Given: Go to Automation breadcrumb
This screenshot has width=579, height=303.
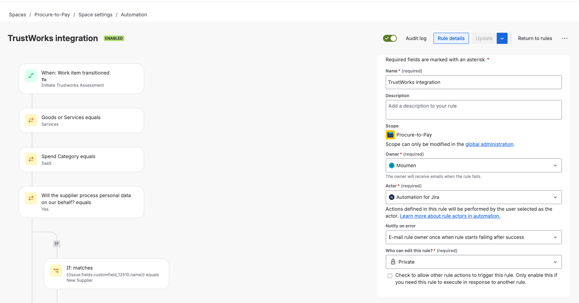Looking at the screenshot, I should pos(134,15).
